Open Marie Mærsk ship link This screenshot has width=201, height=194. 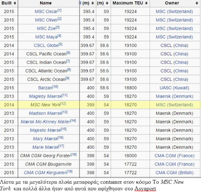click(45, 147)
